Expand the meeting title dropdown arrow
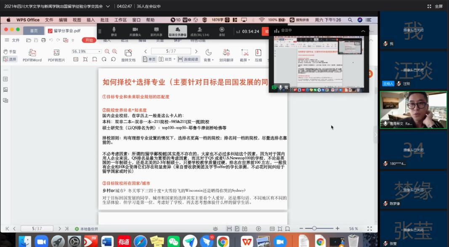449x247 pixels. 109,6
